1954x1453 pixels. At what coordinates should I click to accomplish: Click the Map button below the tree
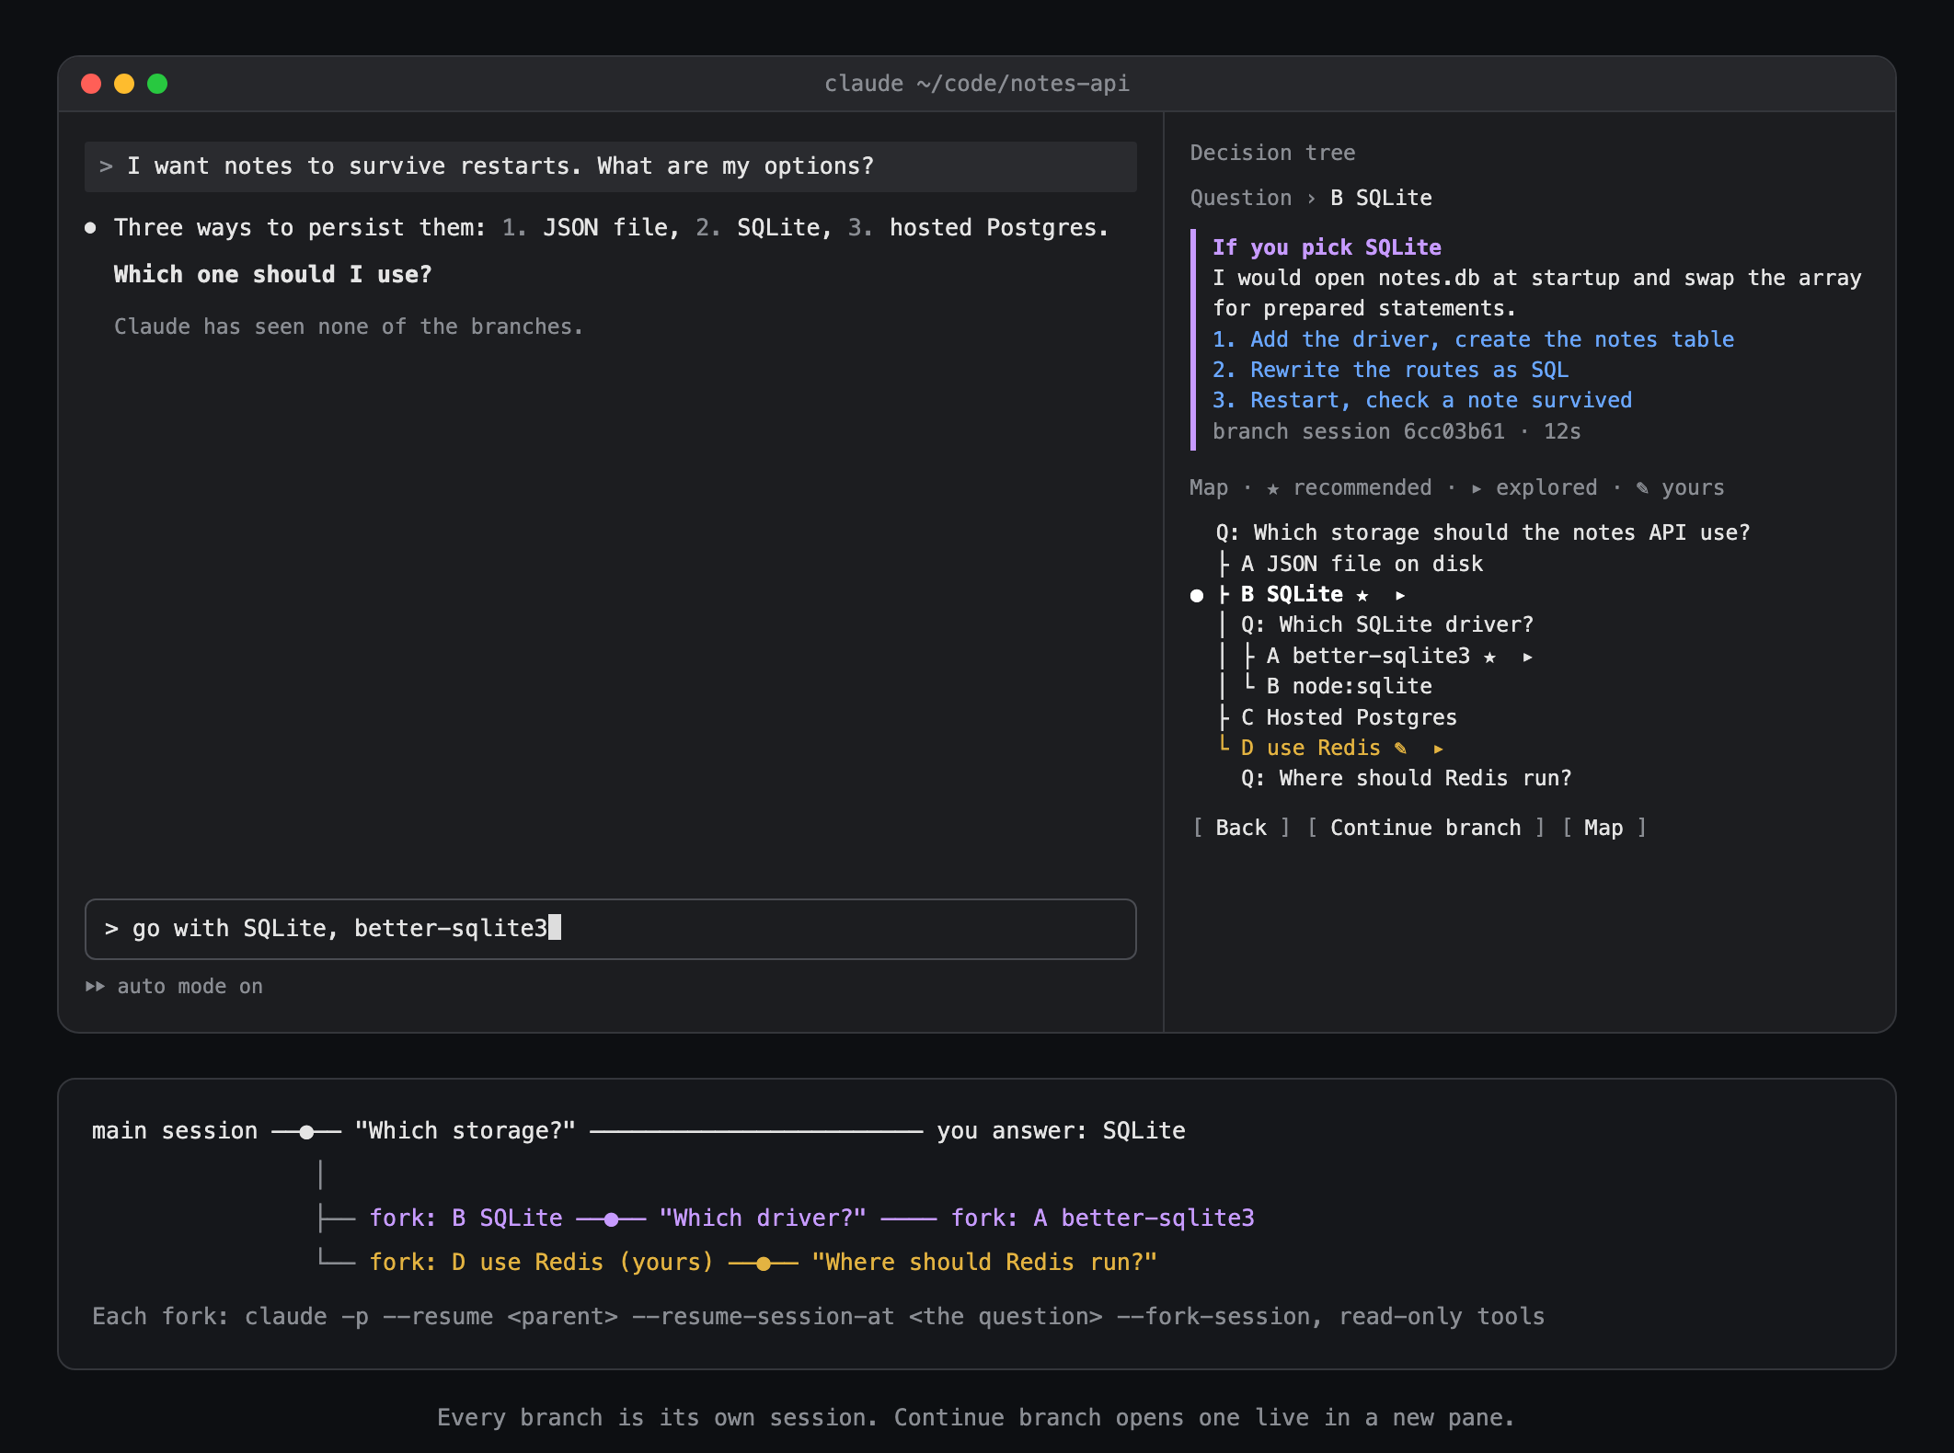coord(1603,828)
